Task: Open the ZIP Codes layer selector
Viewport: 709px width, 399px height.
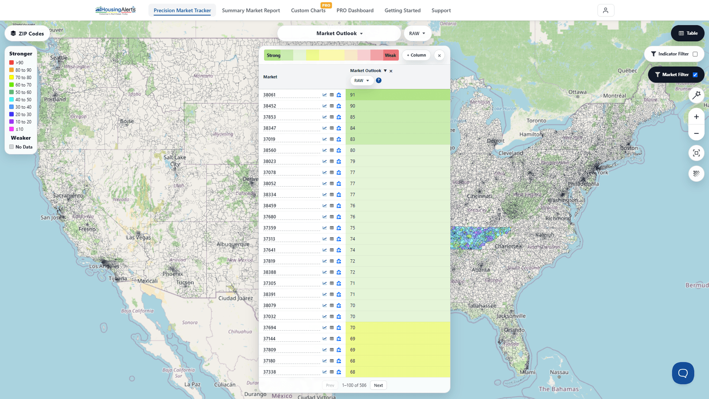Action: tap(27, 33)
